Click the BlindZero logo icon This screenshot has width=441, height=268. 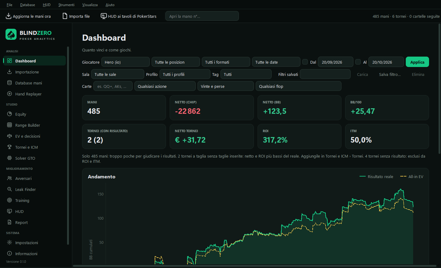[x=11, y=34]
